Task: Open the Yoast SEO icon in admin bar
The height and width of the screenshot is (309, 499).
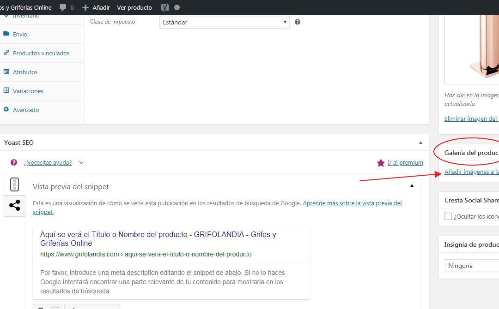Action: point(165,7)
